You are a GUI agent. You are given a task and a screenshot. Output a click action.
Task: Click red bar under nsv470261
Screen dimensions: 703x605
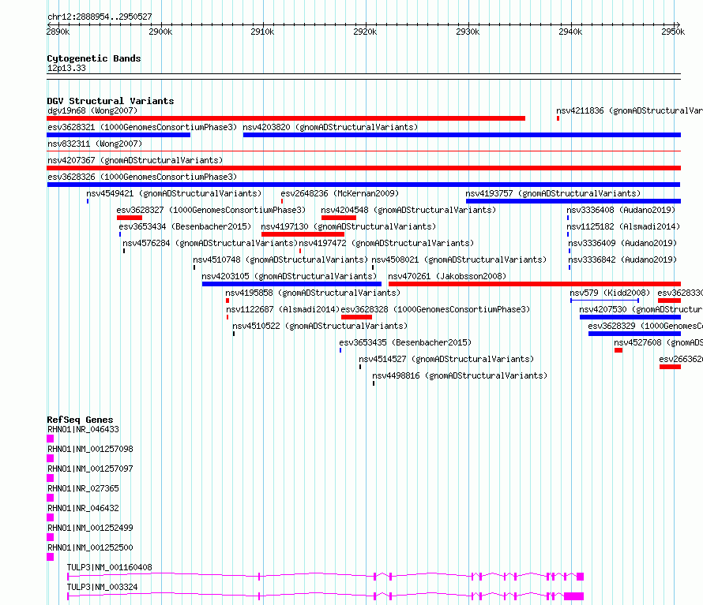coord(535,285)
